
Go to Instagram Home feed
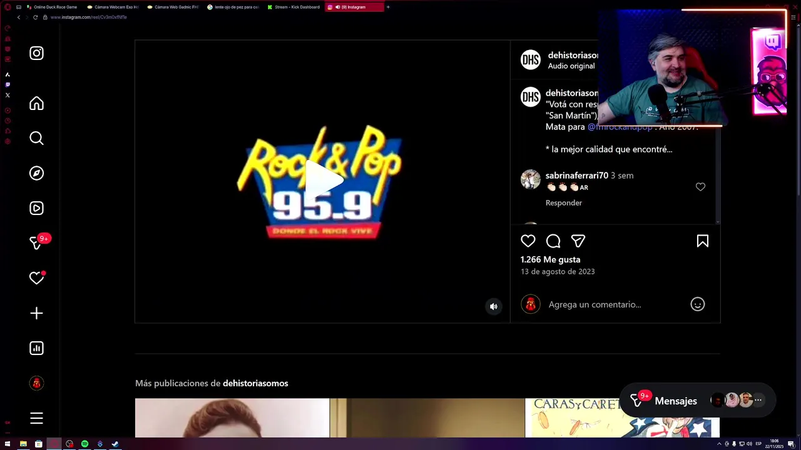(36, 103)
